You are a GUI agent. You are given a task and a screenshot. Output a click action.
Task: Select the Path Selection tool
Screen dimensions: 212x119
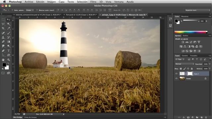click(x=3, y=55)
